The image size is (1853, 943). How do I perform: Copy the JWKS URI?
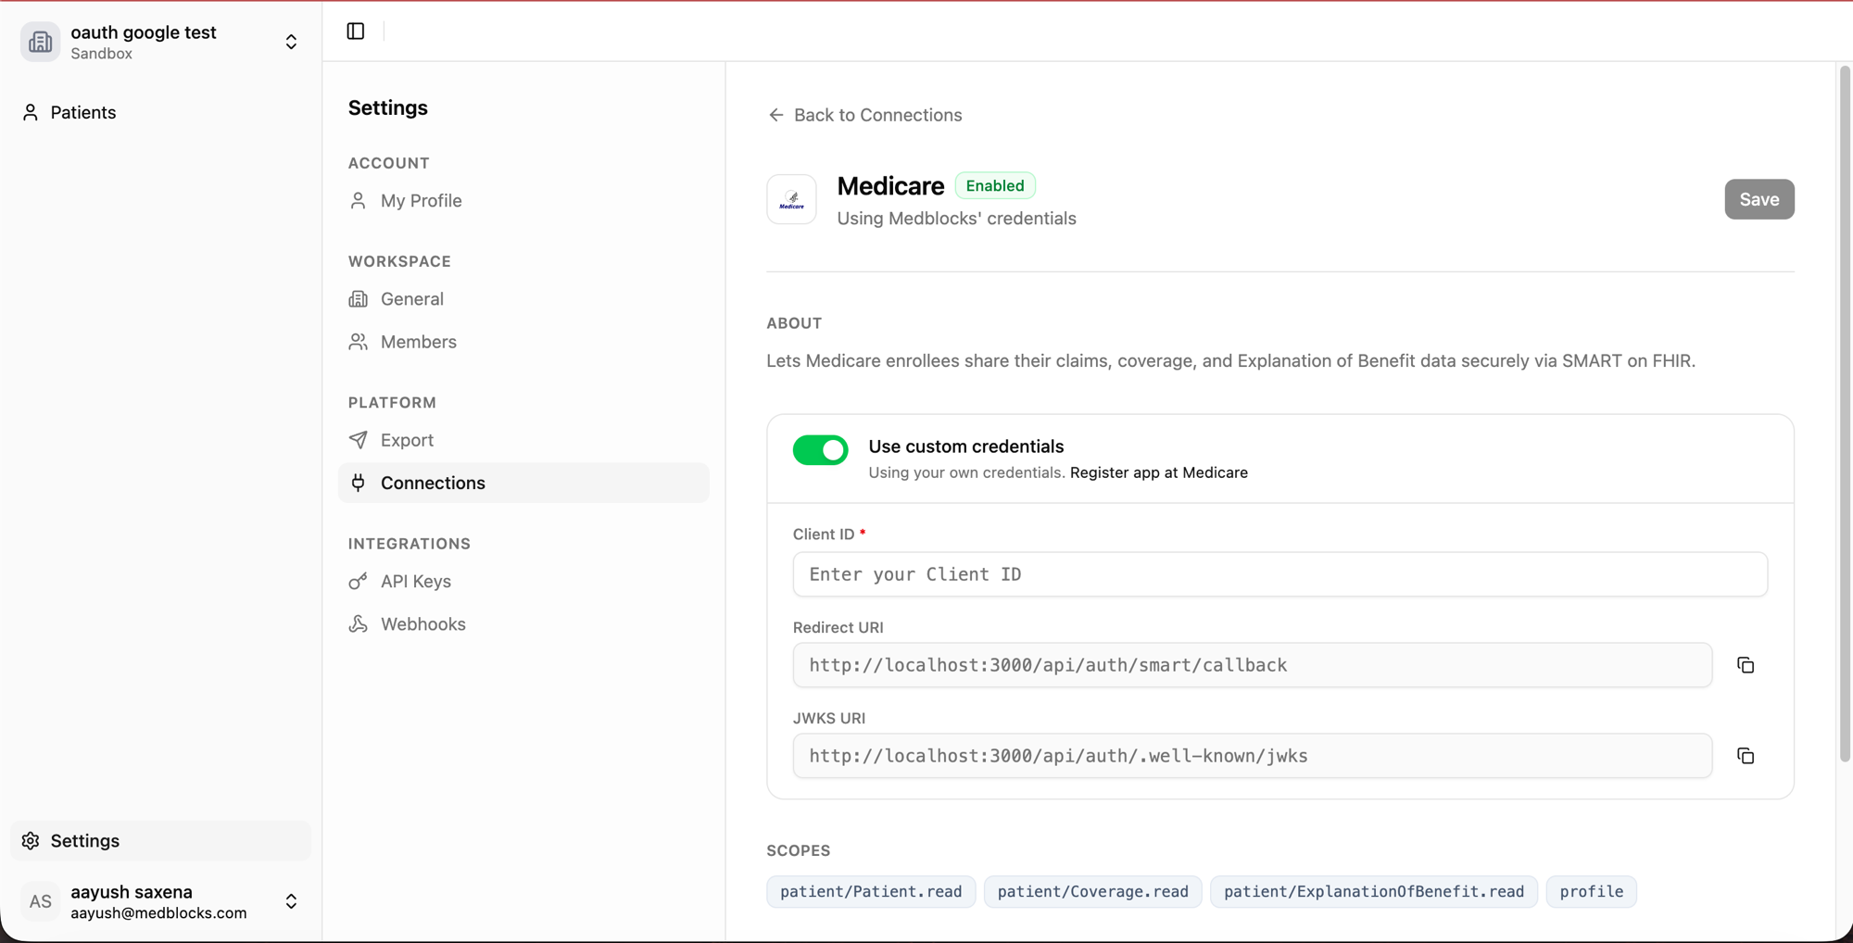click(1746, 756)
